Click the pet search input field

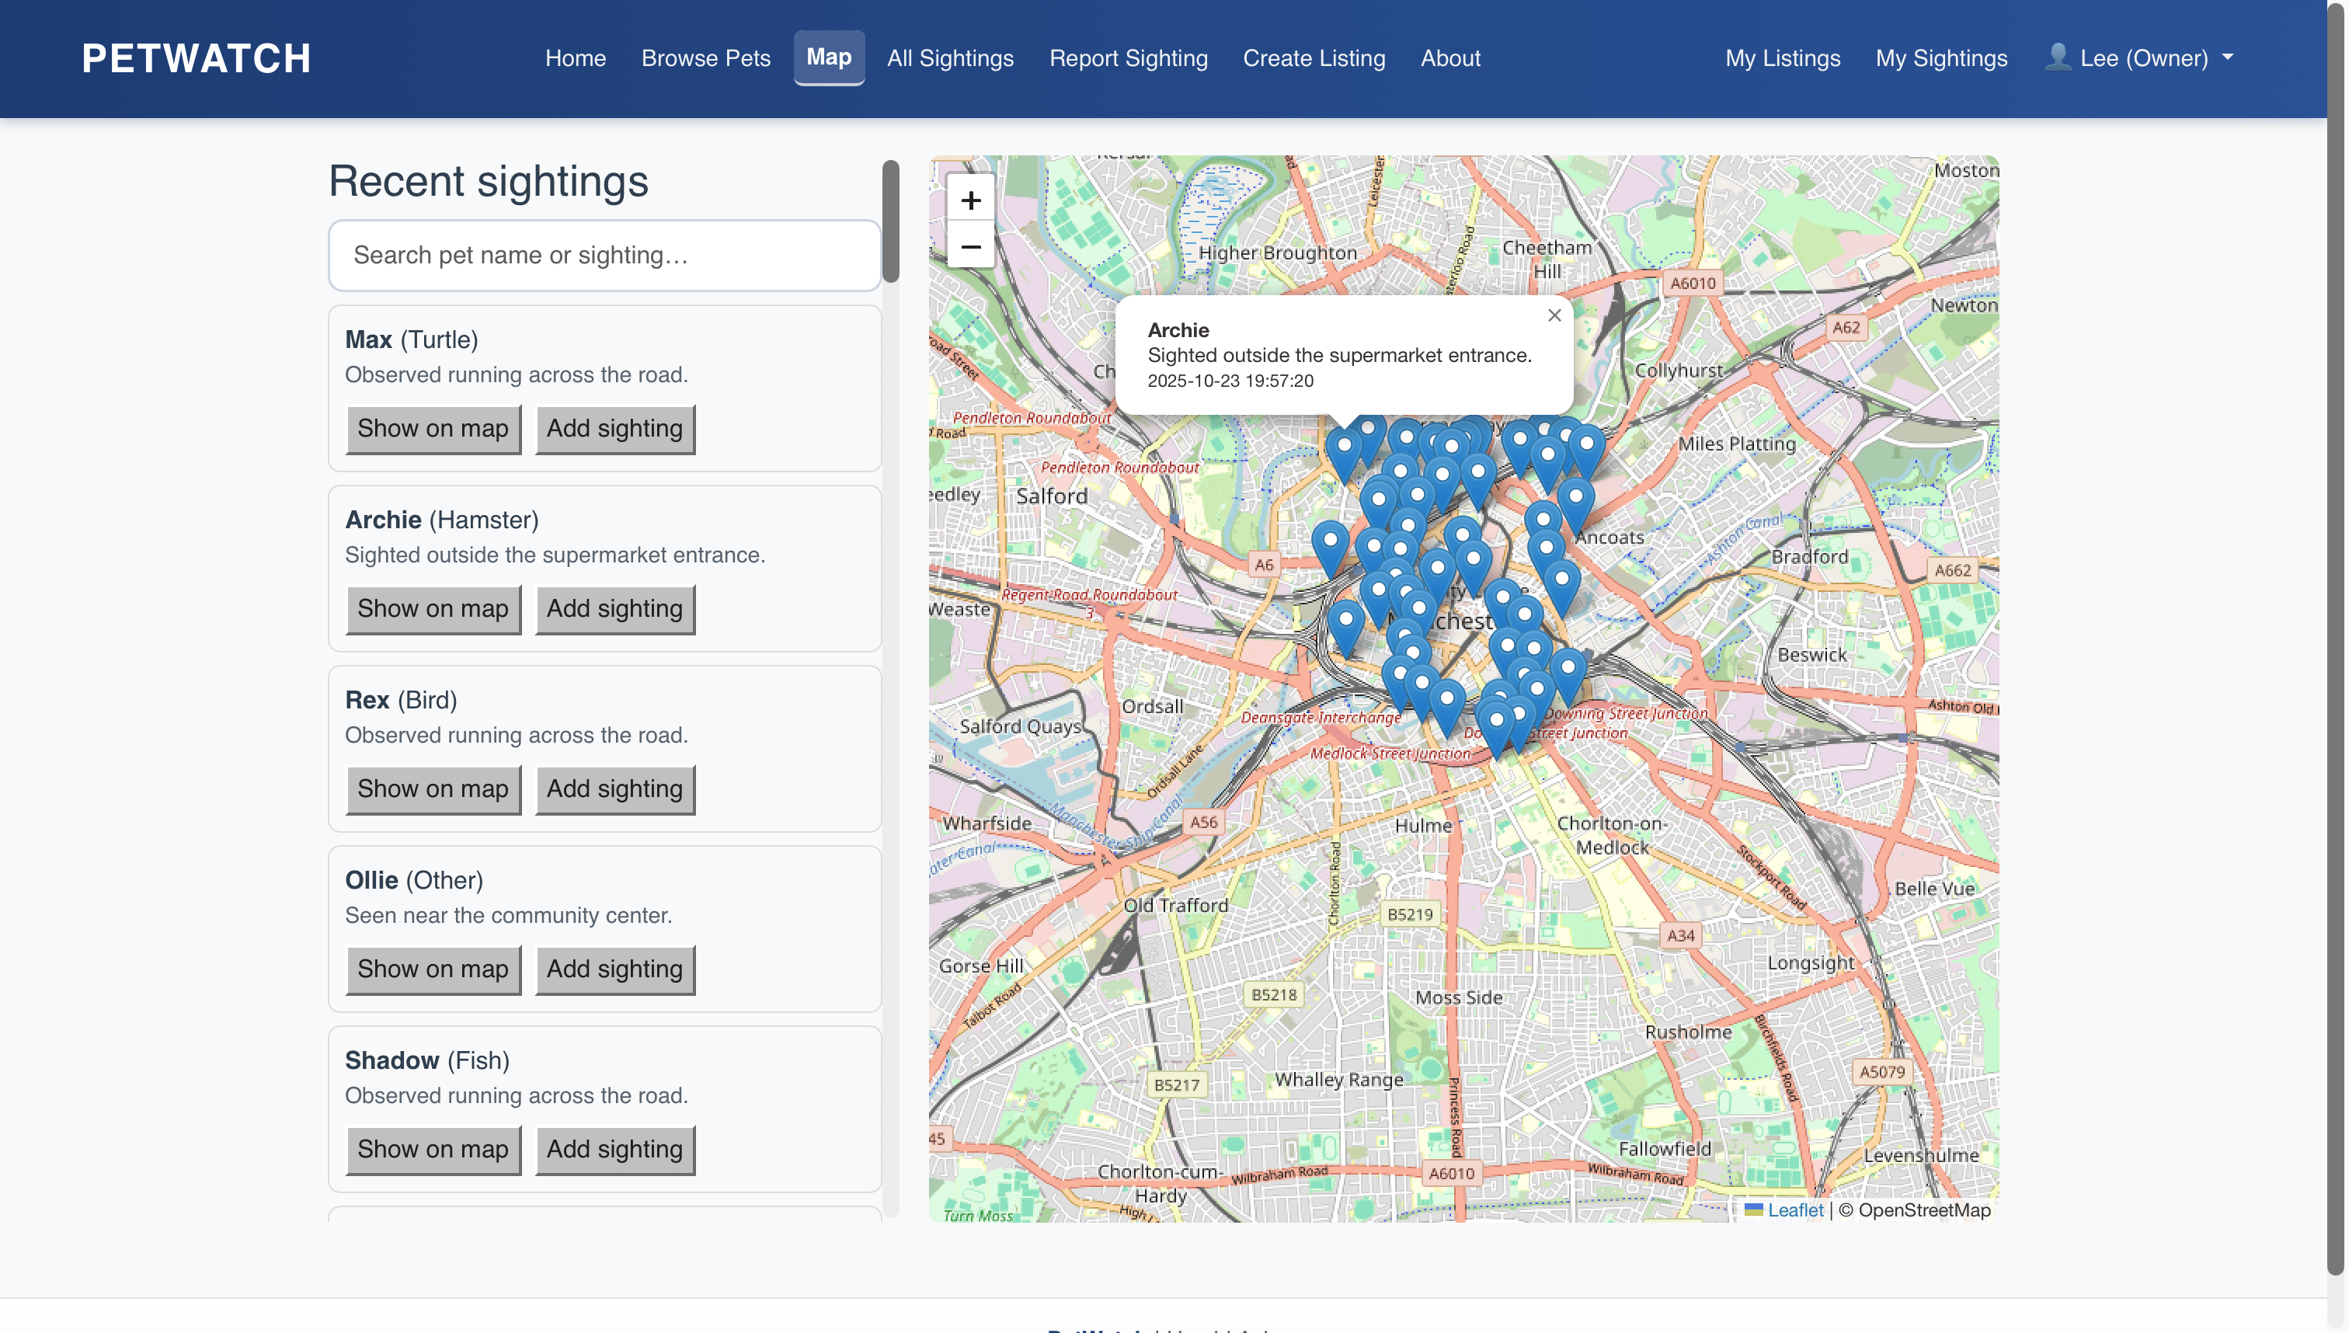604,255
